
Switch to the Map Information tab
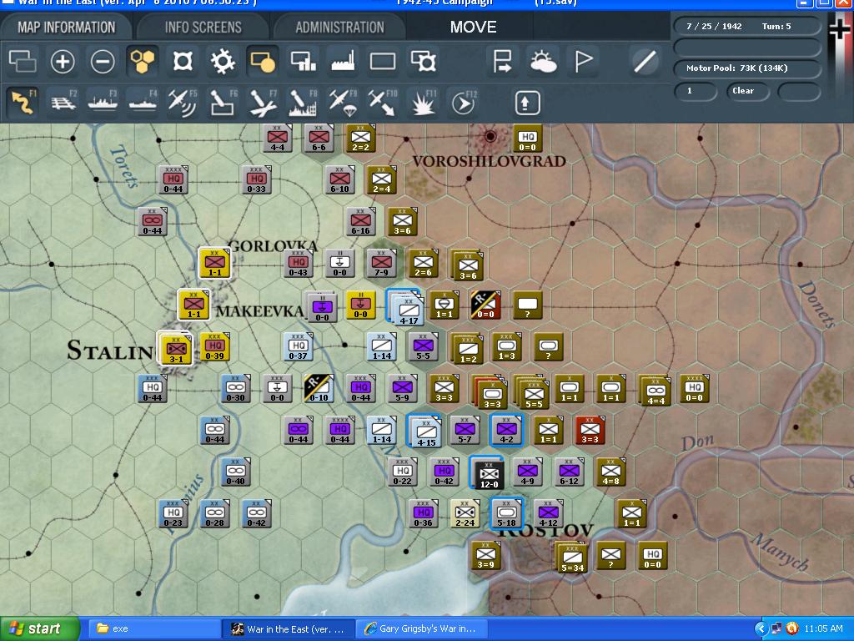pyautogui.click(x=67, y=28)
